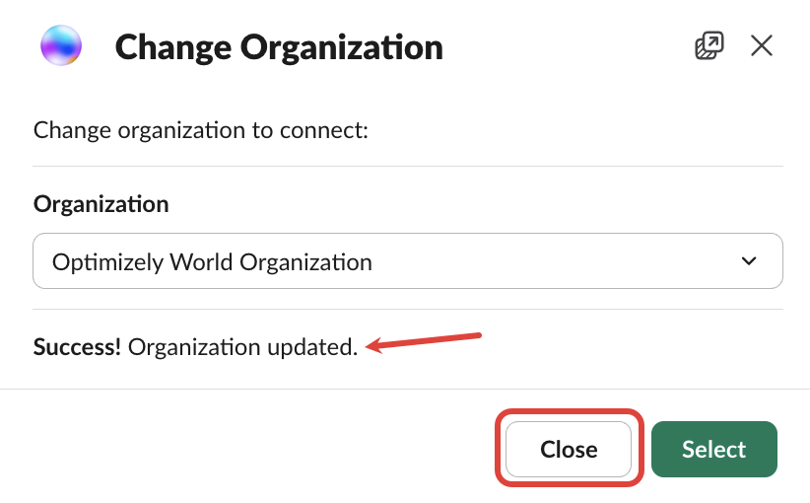Select the "Organization updated." message text
Image resolution: width=810 pixels, height=503 pixels.
pyautogui.click(x=242, y=346)
